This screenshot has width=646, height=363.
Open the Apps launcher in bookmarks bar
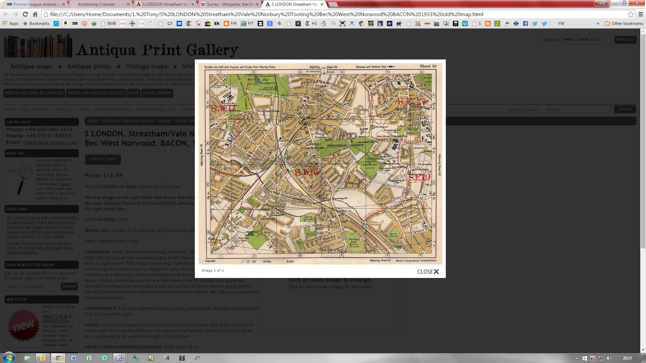(x=10, y=24)
